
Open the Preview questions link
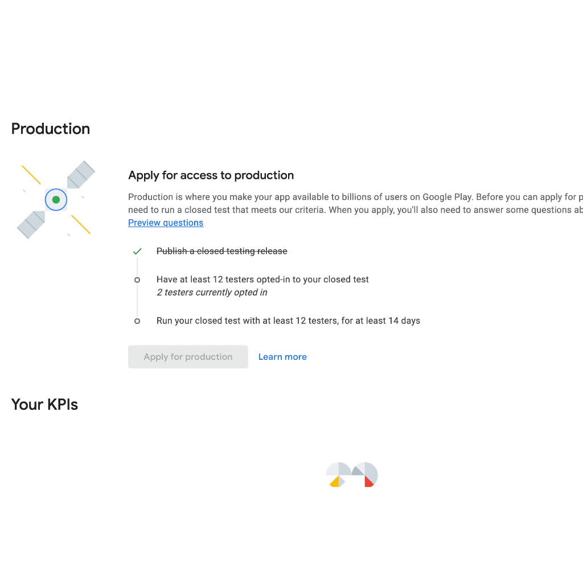166,223
